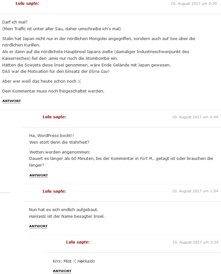The height and width of the screenshot is (274, 221).
Task: Click ANTWORT under the WordPress bockt comment
Action: pos(38,175)
